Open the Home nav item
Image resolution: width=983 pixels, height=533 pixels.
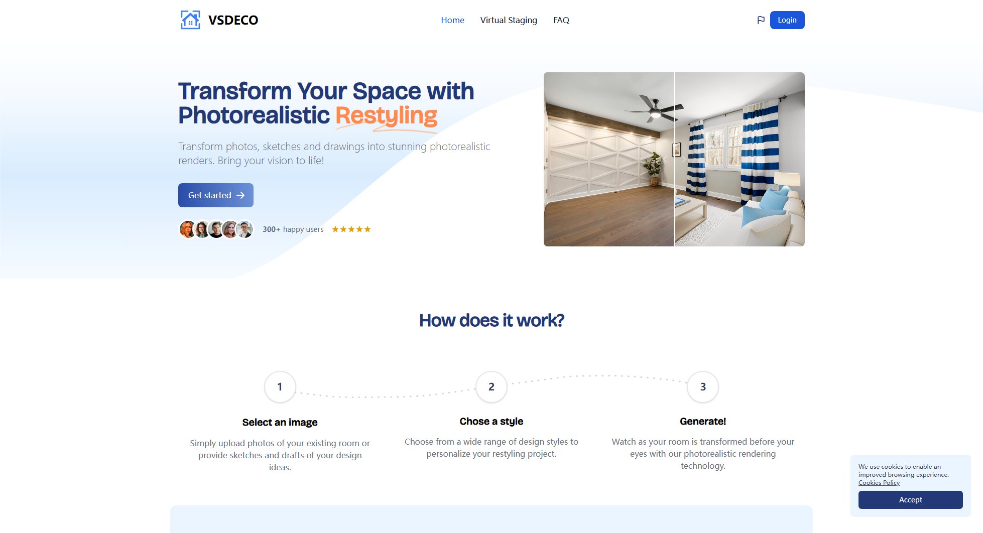(x=452, y=20)
